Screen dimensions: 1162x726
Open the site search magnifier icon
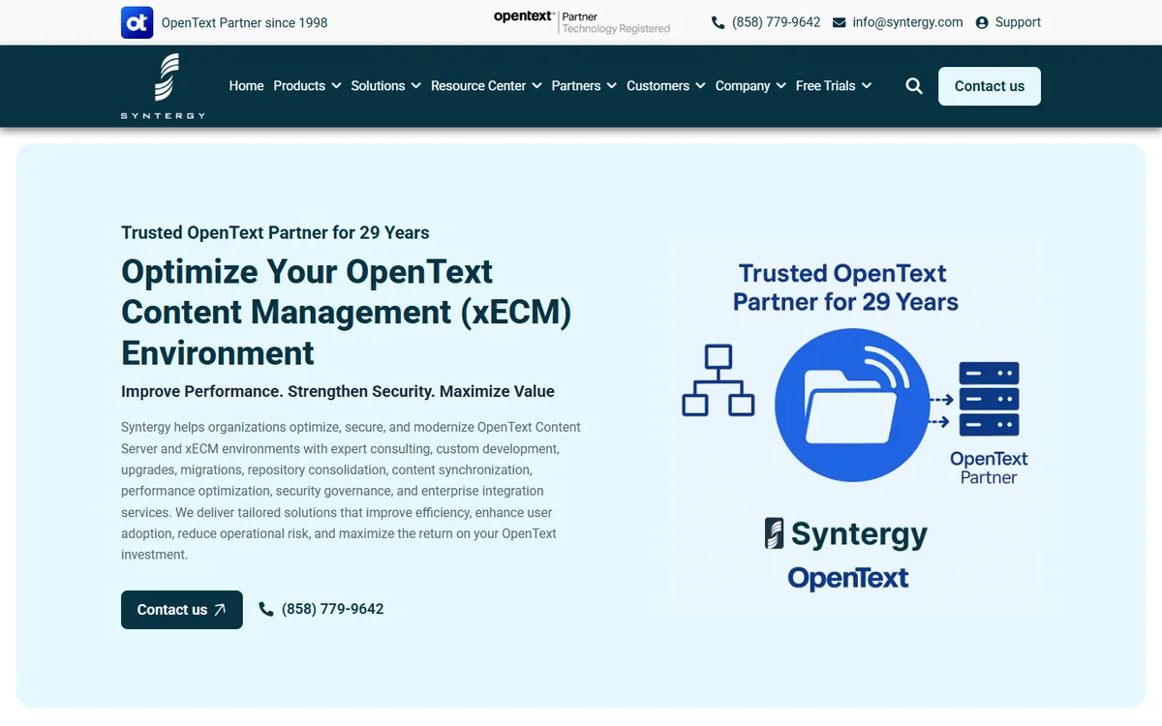point(914,86)
